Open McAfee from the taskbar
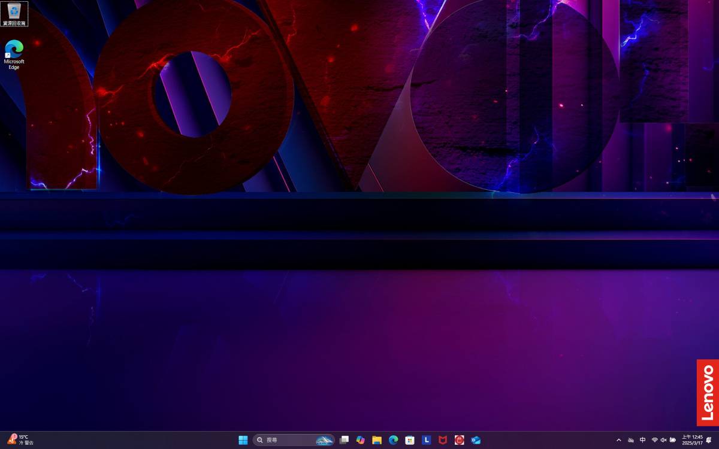 pyautogui.click(x=443, y=440)
